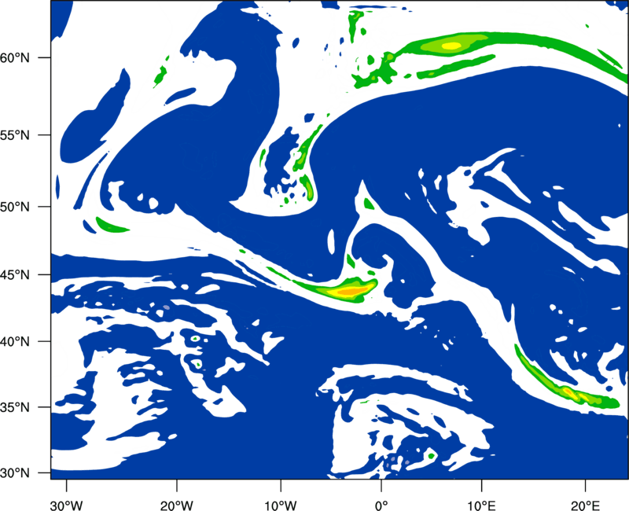
Task: Click the 20°E longitude axis label
Action: (585, 505)
